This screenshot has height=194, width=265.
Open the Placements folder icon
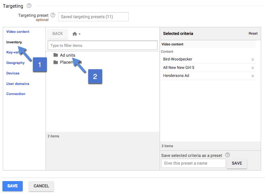tap(56, 62)
